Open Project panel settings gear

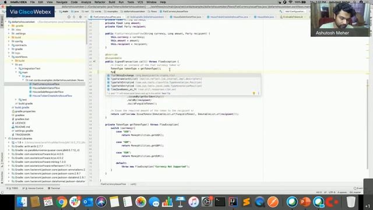click(80, 17)
